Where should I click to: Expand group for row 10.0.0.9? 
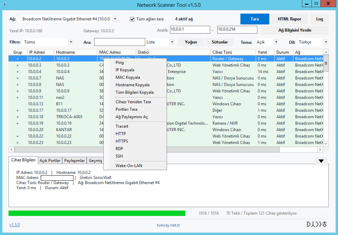click(x=18, y=91)
